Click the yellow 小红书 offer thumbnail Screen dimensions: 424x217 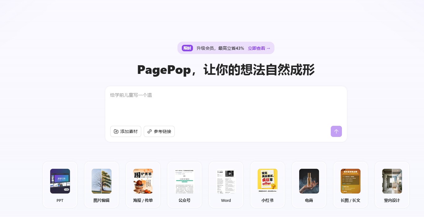267,181
